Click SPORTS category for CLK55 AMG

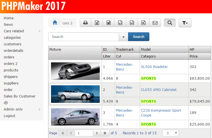[149, 101]
